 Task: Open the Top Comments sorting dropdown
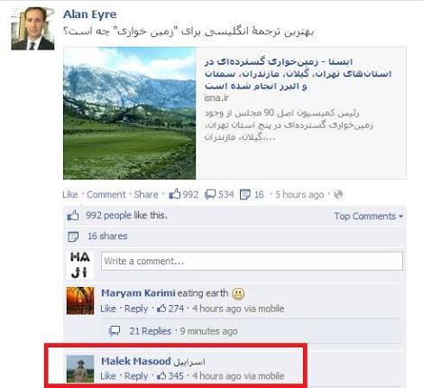tap(369, 216)
